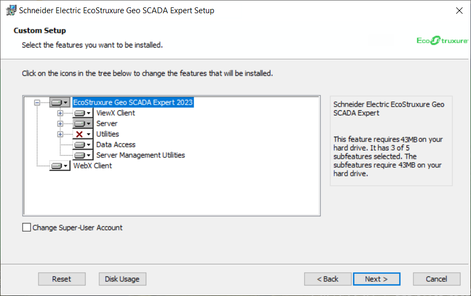Click the installer icon in the title bar
The image size is (471, 296).
11,11
